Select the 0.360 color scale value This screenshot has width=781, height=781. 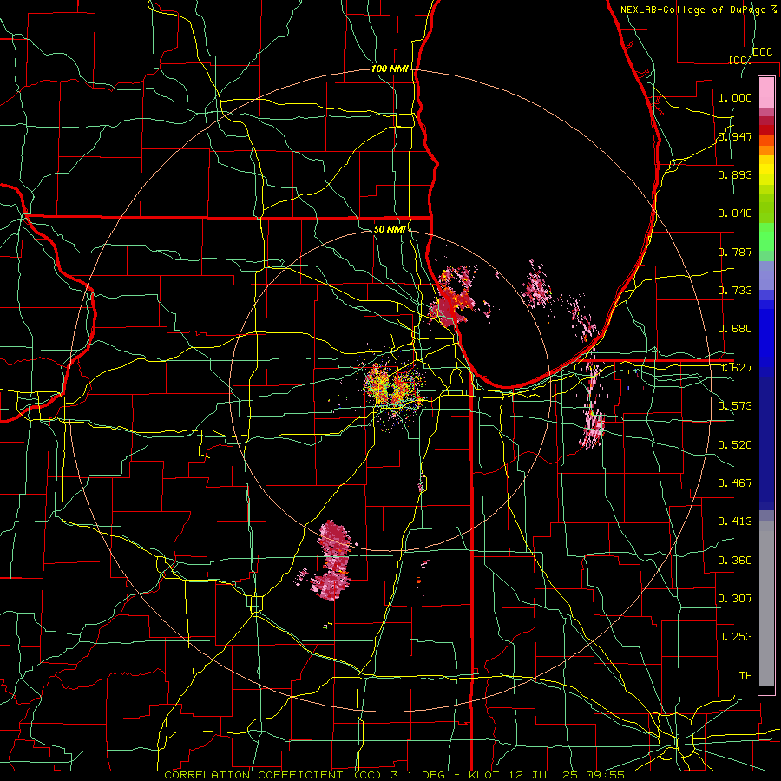[735, 561]
